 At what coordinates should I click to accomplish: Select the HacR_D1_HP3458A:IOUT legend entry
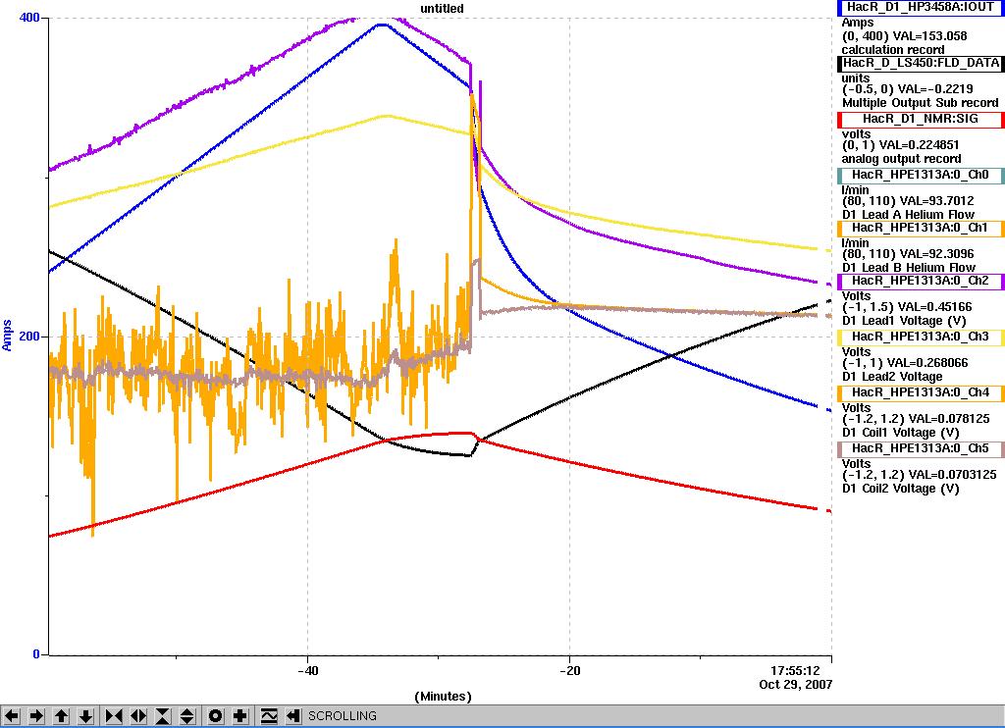(x=921, y=7)
